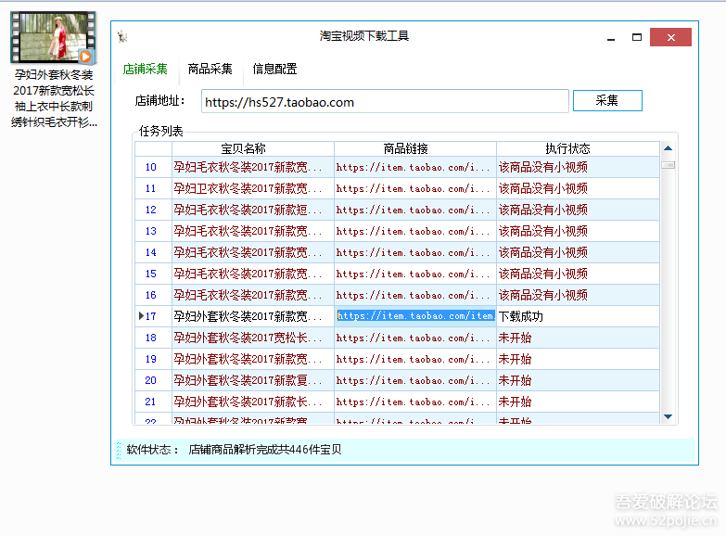The width and height of the screenshot is (726, 536).
Task: Select row 17 current-row arrow indicator
Action: pyautogui.click(x=141, y=316)
